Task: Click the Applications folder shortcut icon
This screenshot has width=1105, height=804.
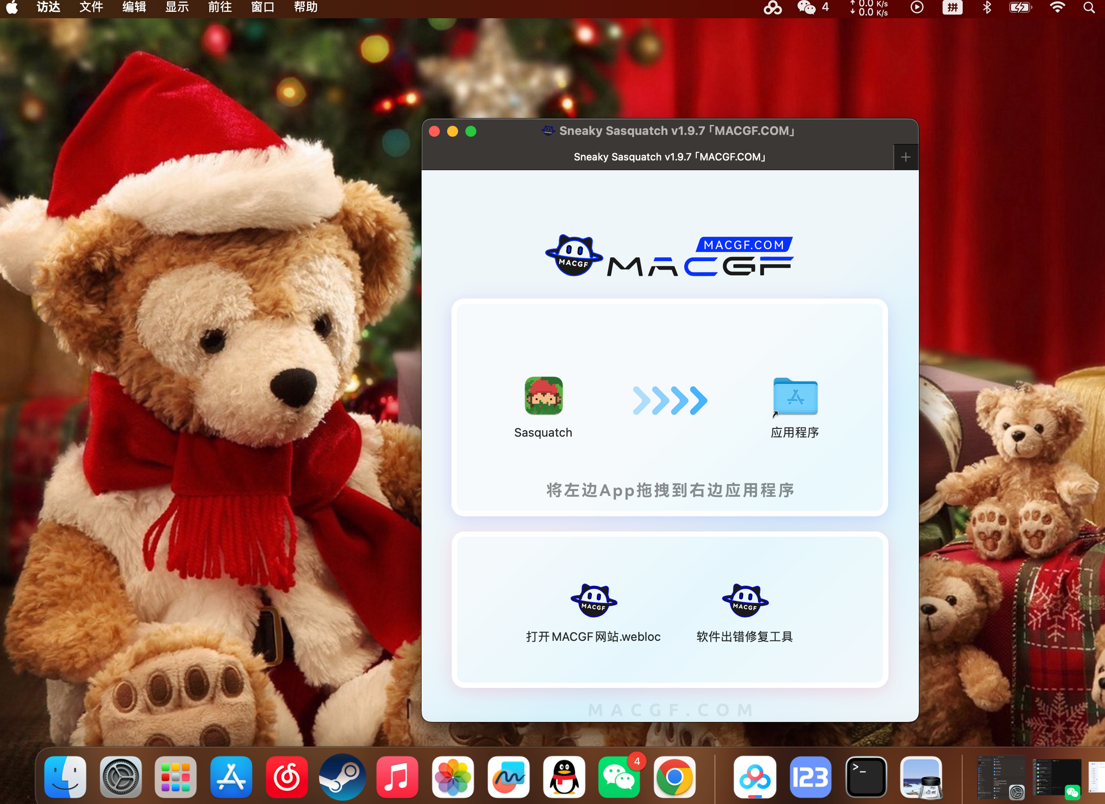Action: (795, 397)
